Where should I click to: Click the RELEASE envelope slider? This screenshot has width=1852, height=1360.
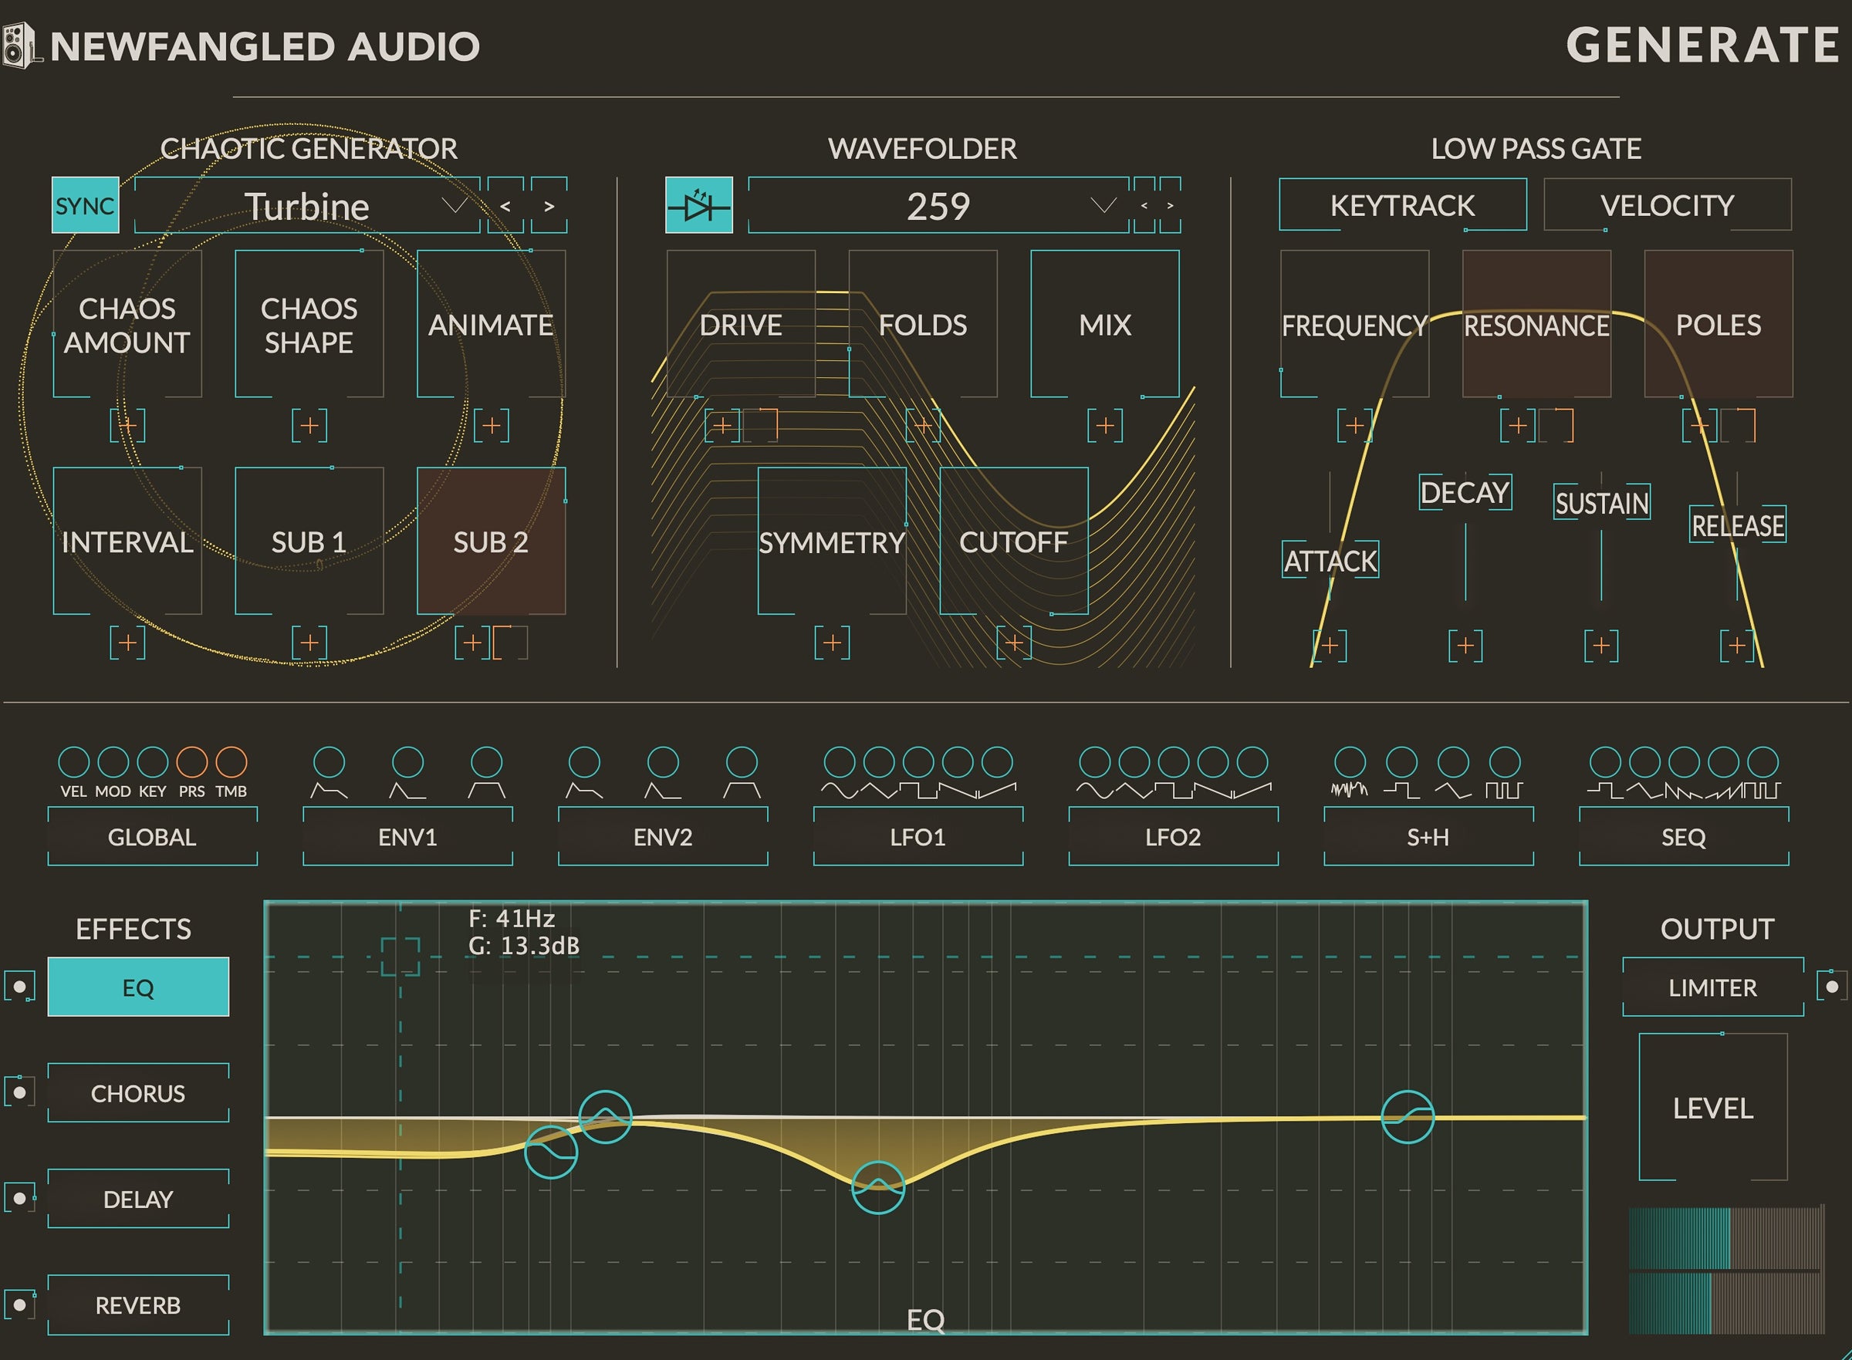pos(1738,525)
